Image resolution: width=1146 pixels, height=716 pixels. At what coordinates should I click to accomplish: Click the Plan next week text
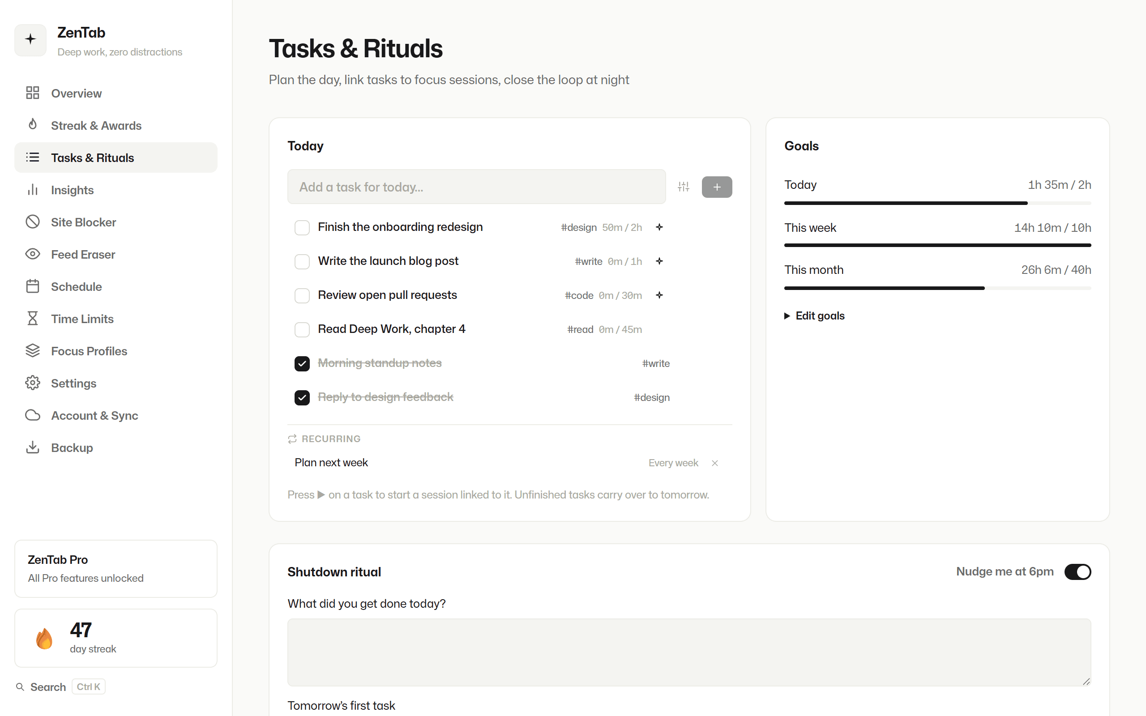point(331,463)
